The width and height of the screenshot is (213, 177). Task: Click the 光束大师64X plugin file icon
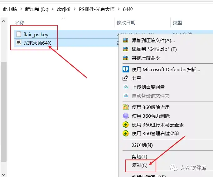pyautogui.click(x=19, y=42)
